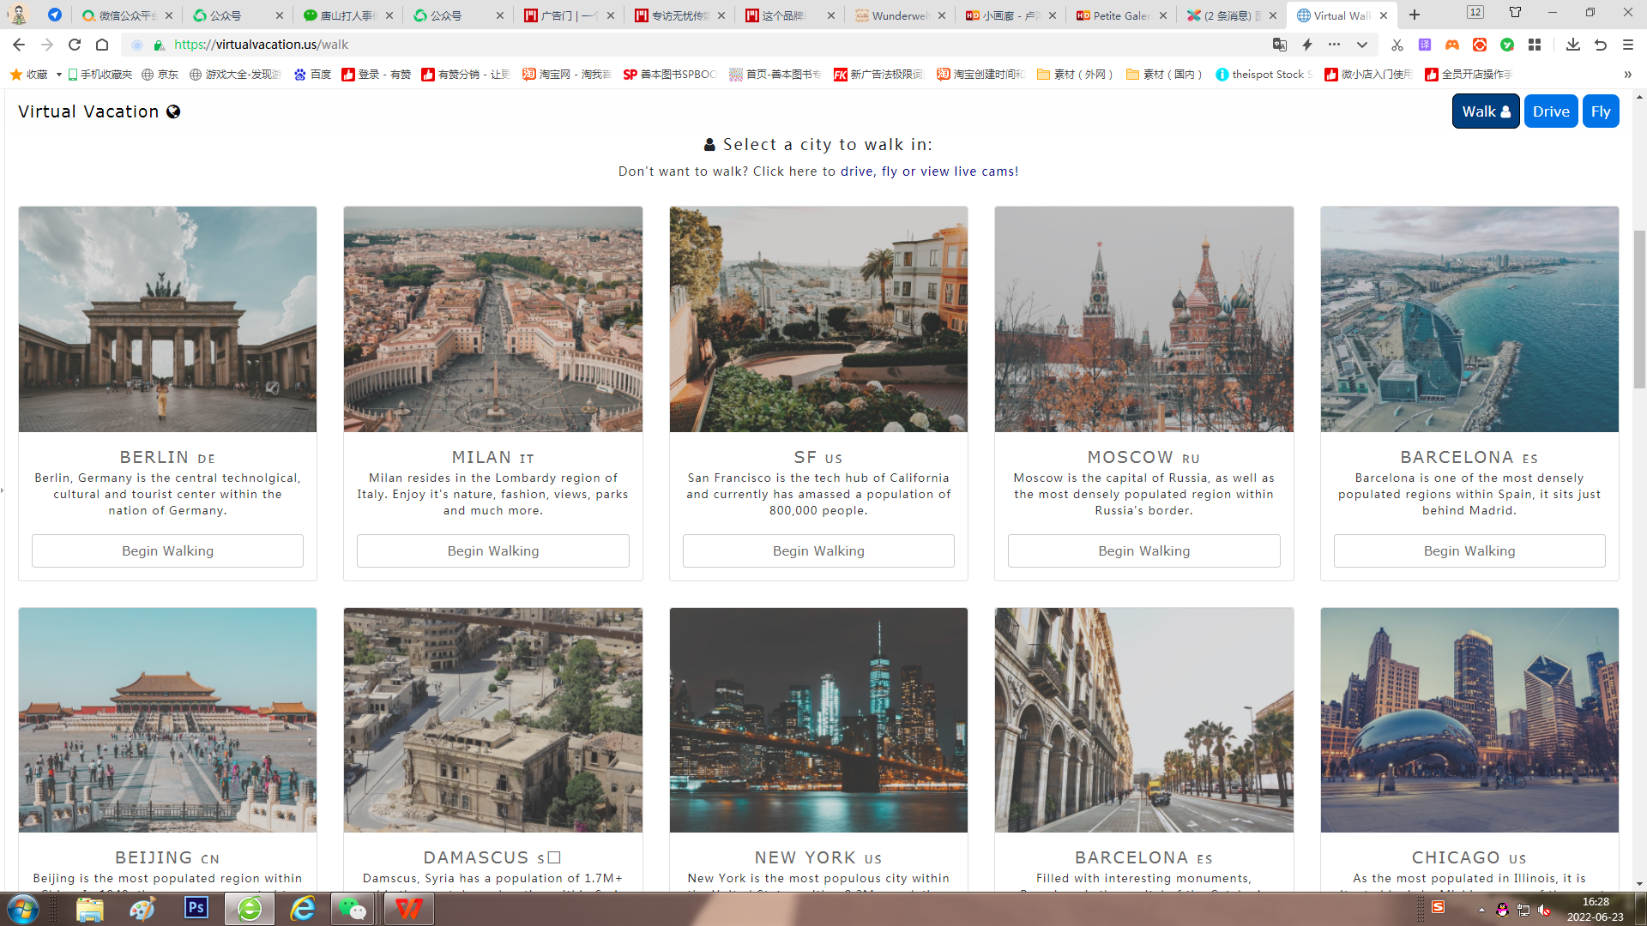1647x926 pixels.
Task: Begin Walking in Berlin
Action: point(167,551)
